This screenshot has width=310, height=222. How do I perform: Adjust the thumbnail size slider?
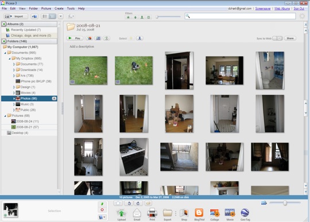point(285,203)
